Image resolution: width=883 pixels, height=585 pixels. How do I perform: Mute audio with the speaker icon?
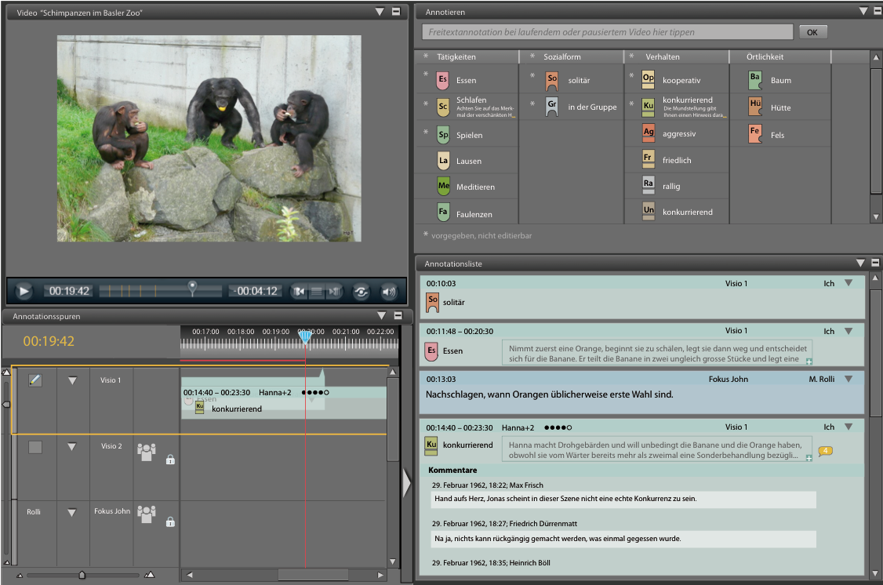click(389, 292)
